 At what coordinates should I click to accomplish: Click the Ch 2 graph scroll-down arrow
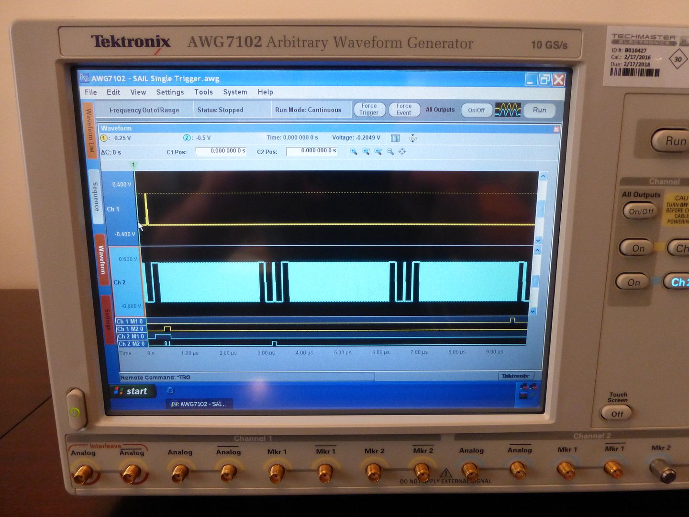point(533,312)
